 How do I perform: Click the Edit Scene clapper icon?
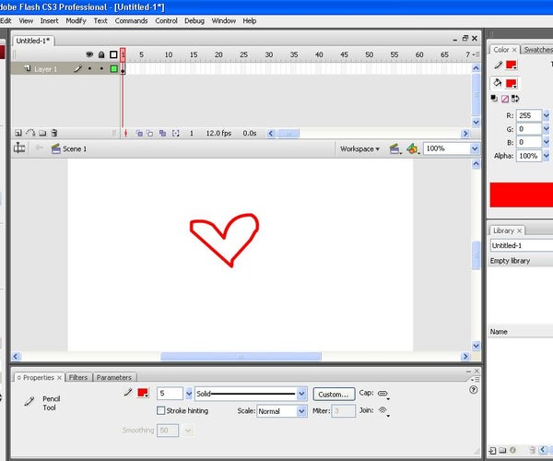395,148
